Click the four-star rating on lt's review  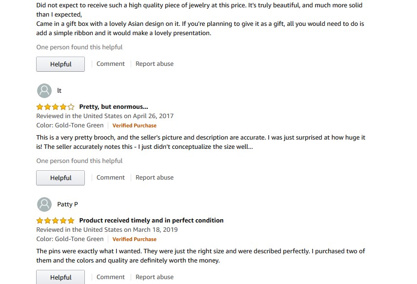coord(56,107)
